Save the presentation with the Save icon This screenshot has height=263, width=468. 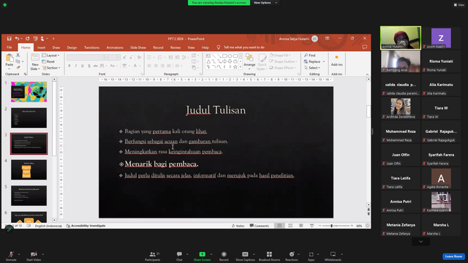pyautogui.click(x=10, y=39)
